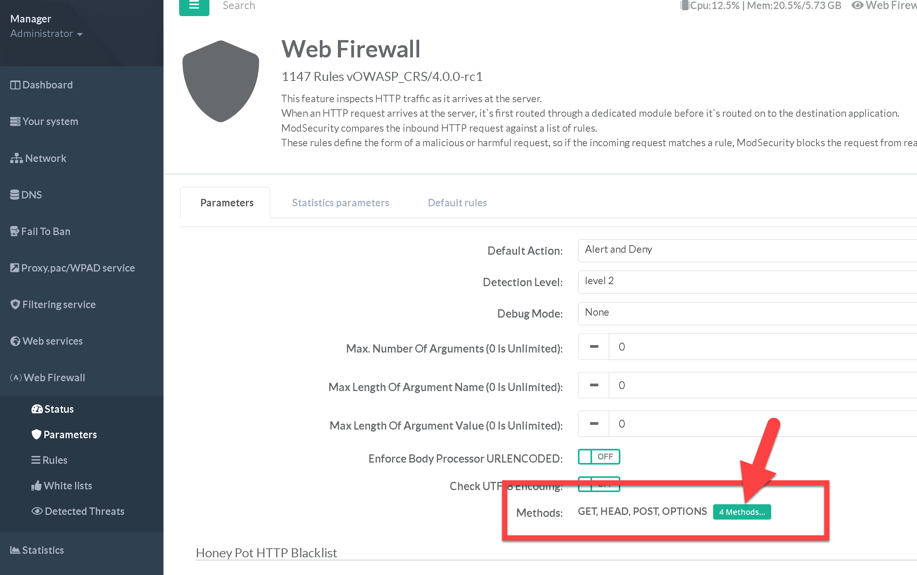Viewport: 917px width, 575px height.
Task: Open Fail To Ban section icon
Action: [15, 231]
